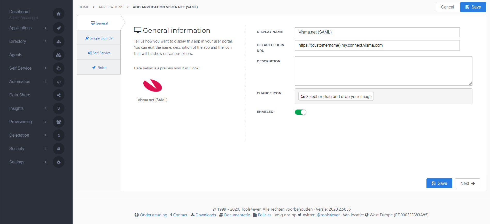Open the Self Service wizard tab
Viewport: 490px width, 224px height.
pos(99,53)
